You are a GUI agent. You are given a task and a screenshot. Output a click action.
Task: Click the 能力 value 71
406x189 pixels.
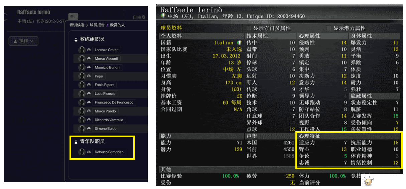[x=239, y=143]
